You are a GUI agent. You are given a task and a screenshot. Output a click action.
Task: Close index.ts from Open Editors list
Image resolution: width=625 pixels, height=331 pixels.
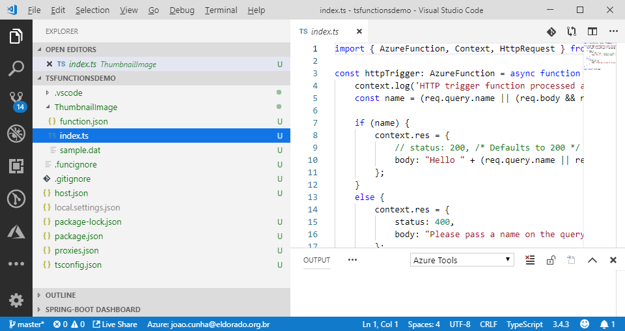49,65
